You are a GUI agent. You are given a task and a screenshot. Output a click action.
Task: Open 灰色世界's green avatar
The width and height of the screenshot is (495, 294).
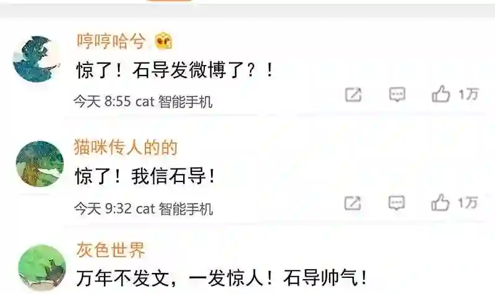(42, 268)
